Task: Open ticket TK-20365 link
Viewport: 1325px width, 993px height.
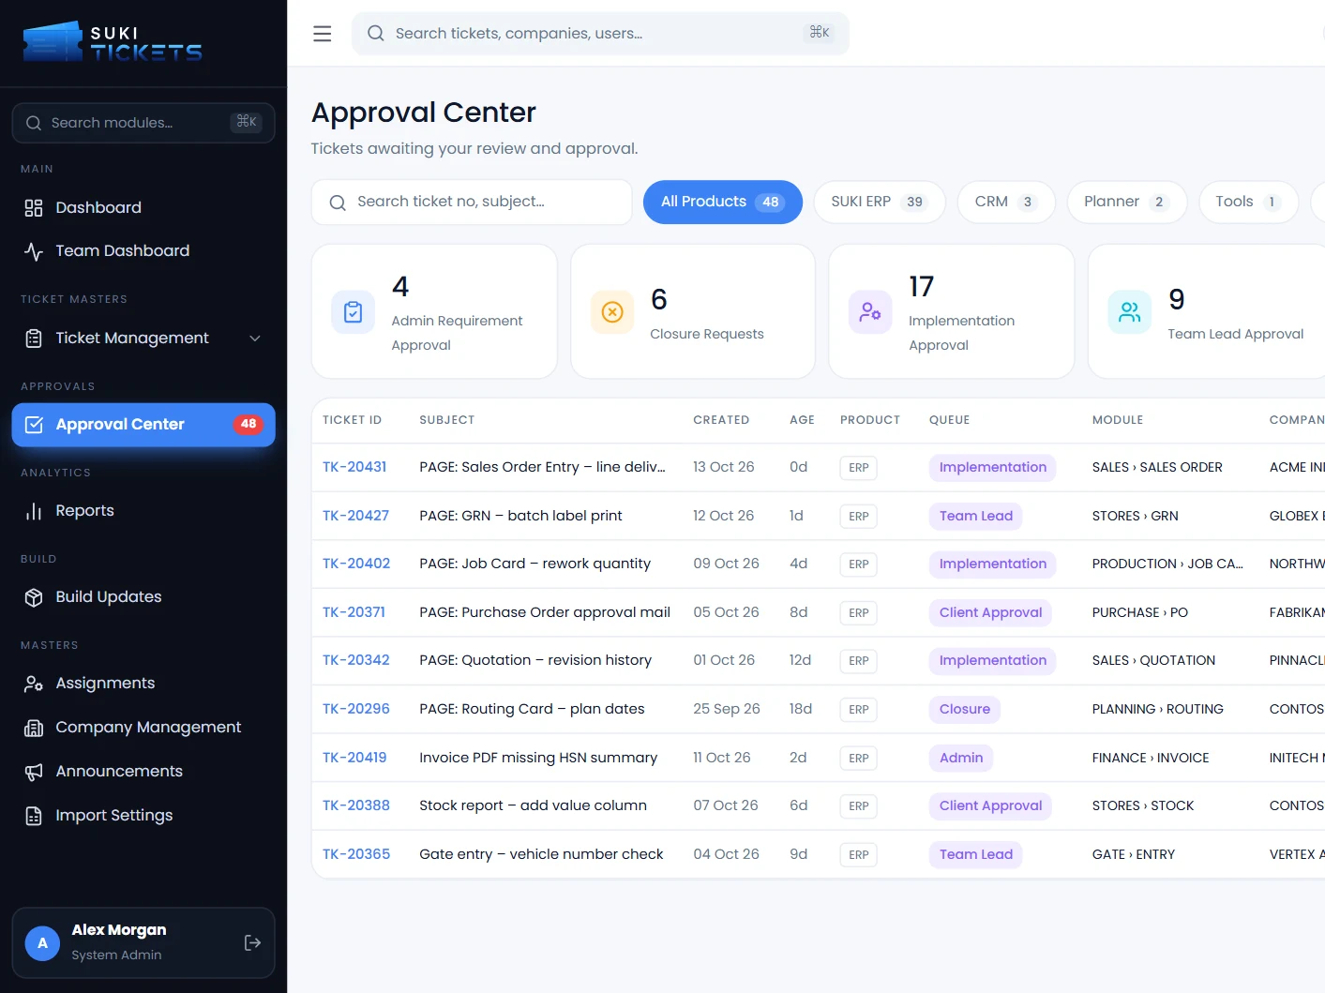Action: [x=356, y=854]
